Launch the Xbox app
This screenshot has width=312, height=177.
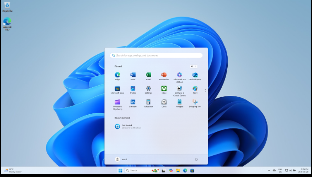[x=164, y=89]
